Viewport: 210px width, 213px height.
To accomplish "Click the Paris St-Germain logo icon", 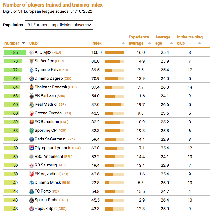I will coord(31,139).
